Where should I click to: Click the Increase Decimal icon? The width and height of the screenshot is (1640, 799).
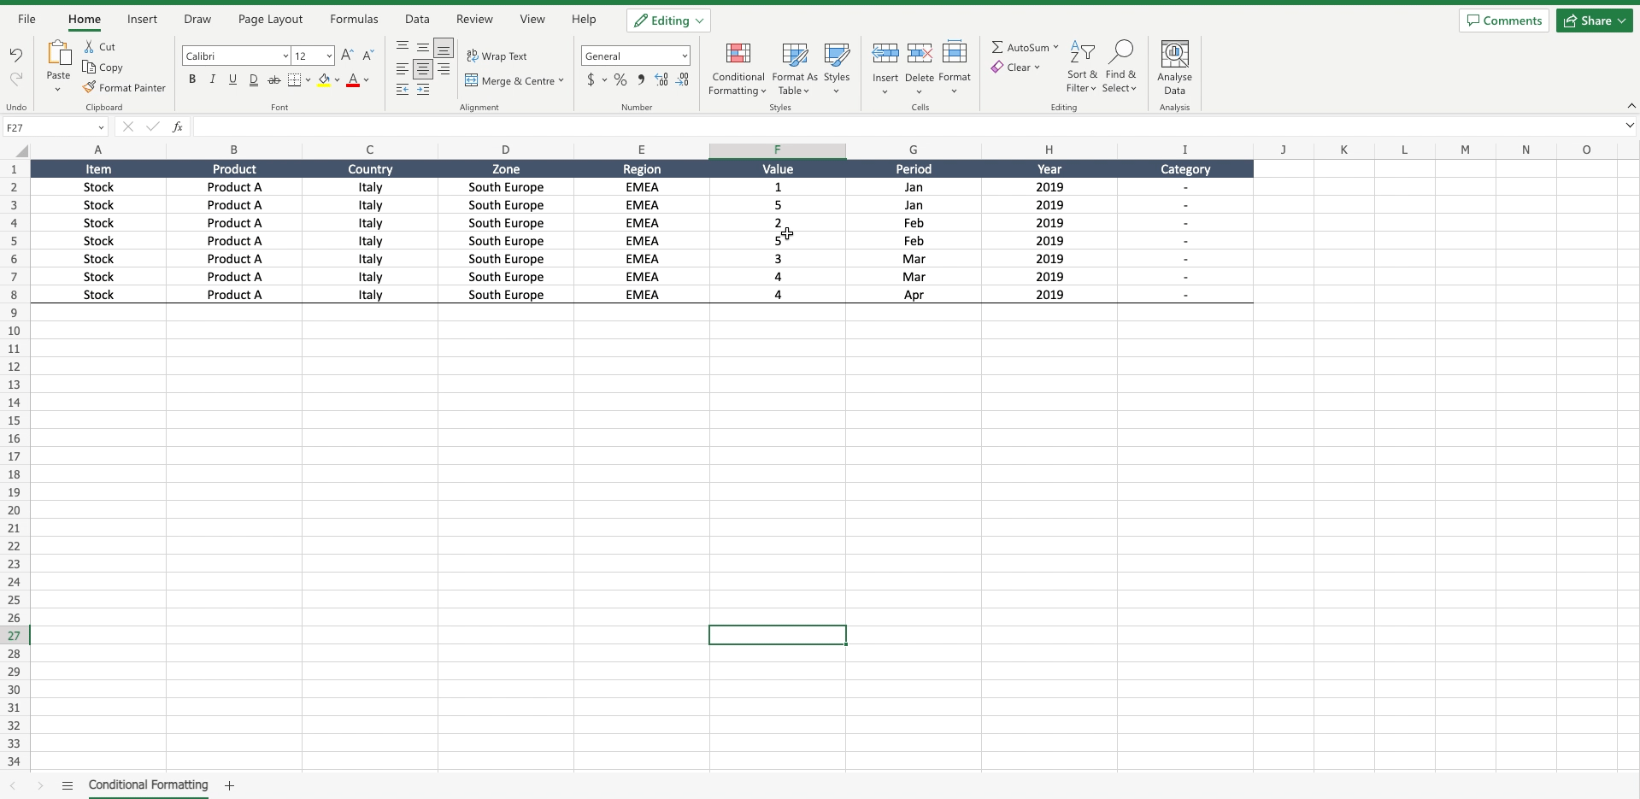[662, 79]
